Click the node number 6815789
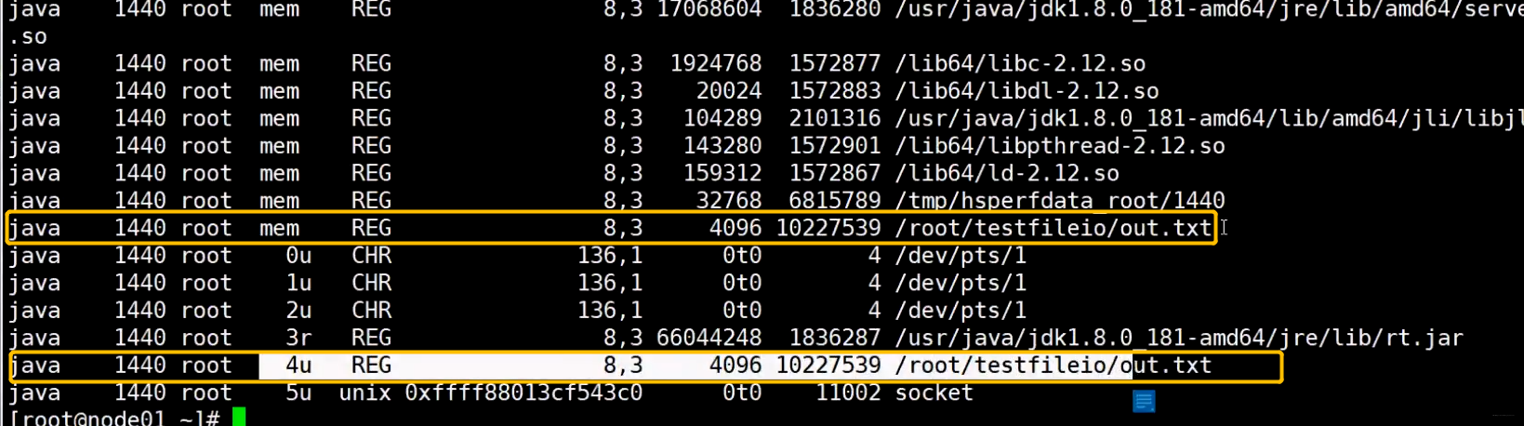Viewport: 1524px width, 426px height. (835, 201)
